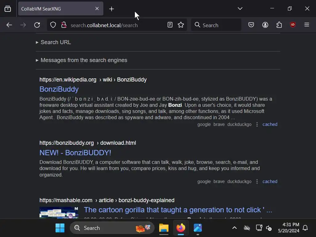Open options dots for bonzibuddy.org result
The image size is (316, 237).
click(257, 181)
